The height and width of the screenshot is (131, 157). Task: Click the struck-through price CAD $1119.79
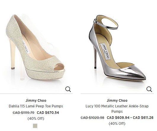coord(23,112)
